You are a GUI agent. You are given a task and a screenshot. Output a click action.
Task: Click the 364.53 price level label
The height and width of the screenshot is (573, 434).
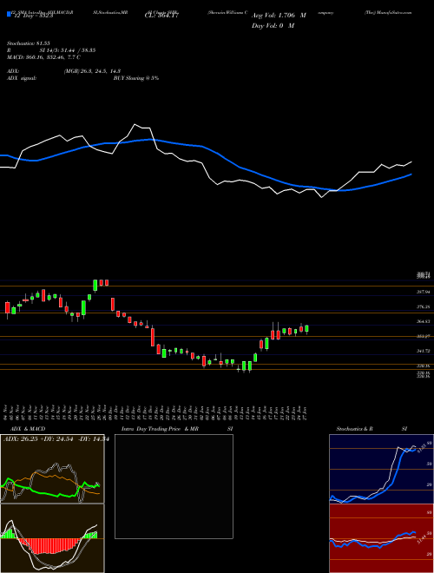click(424, 321)
